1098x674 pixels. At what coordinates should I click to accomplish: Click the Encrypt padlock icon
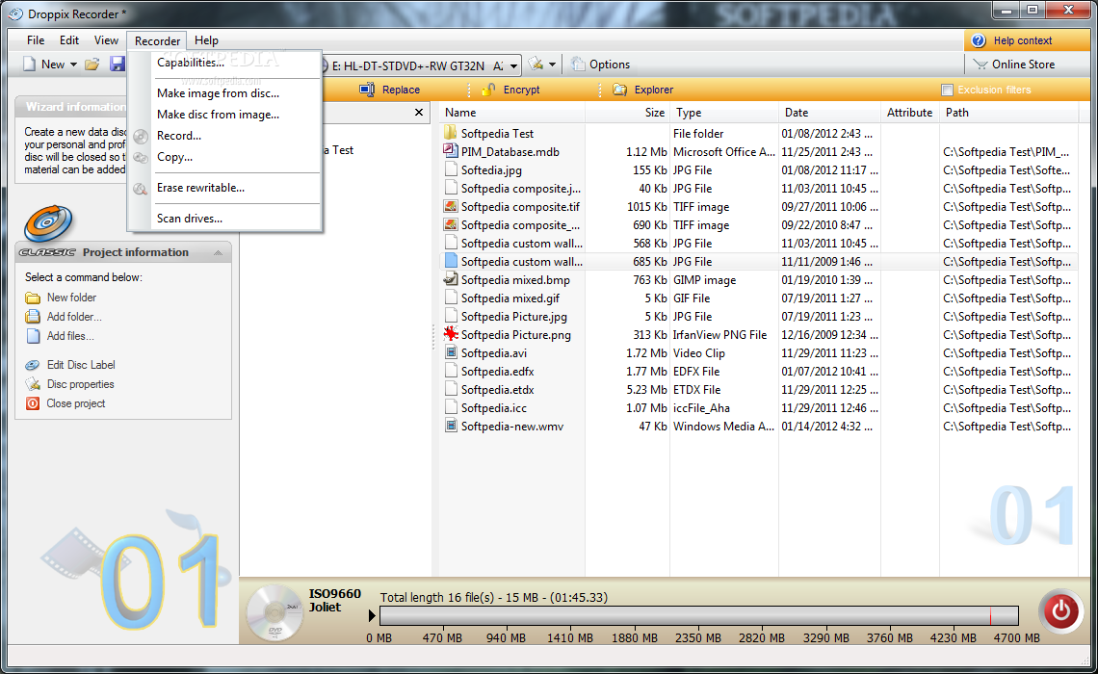click(488, 90)
